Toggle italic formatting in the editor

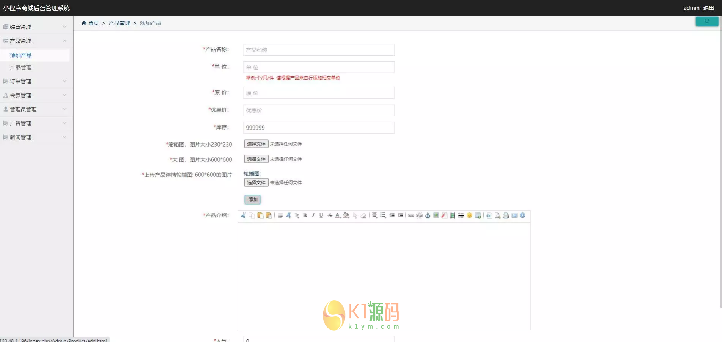coord(313,216)
